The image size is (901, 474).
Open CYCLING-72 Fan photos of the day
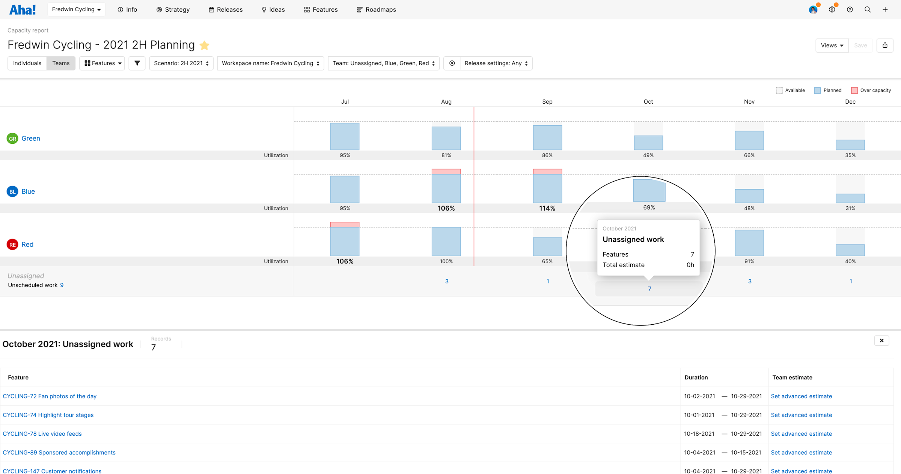point(50,396)
